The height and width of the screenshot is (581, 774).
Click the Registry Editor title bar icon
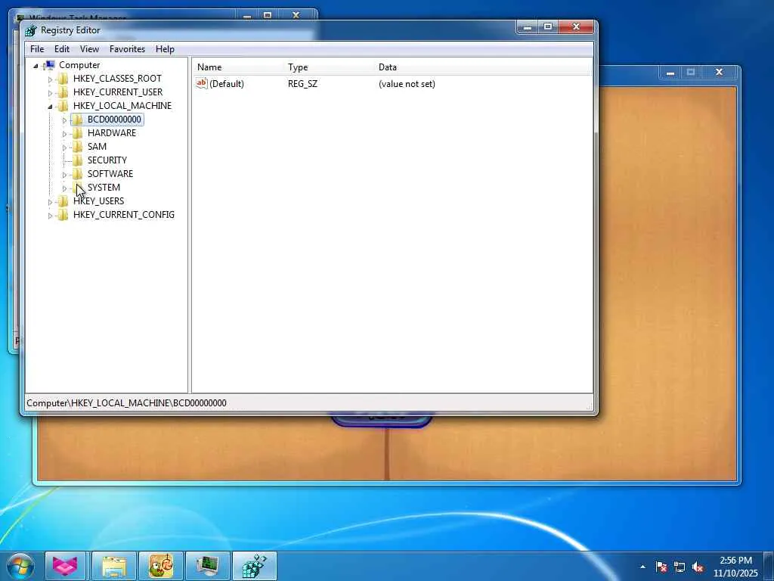click(30, 30)
